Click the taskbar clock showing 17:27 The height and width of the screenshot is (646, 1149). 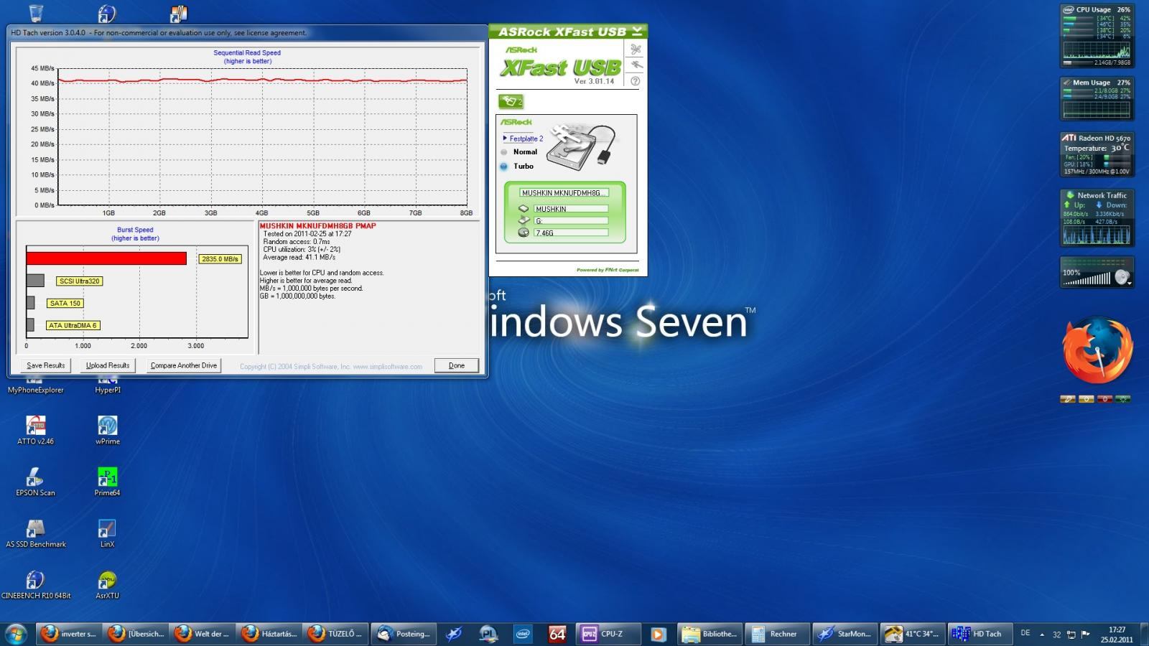1117,635
